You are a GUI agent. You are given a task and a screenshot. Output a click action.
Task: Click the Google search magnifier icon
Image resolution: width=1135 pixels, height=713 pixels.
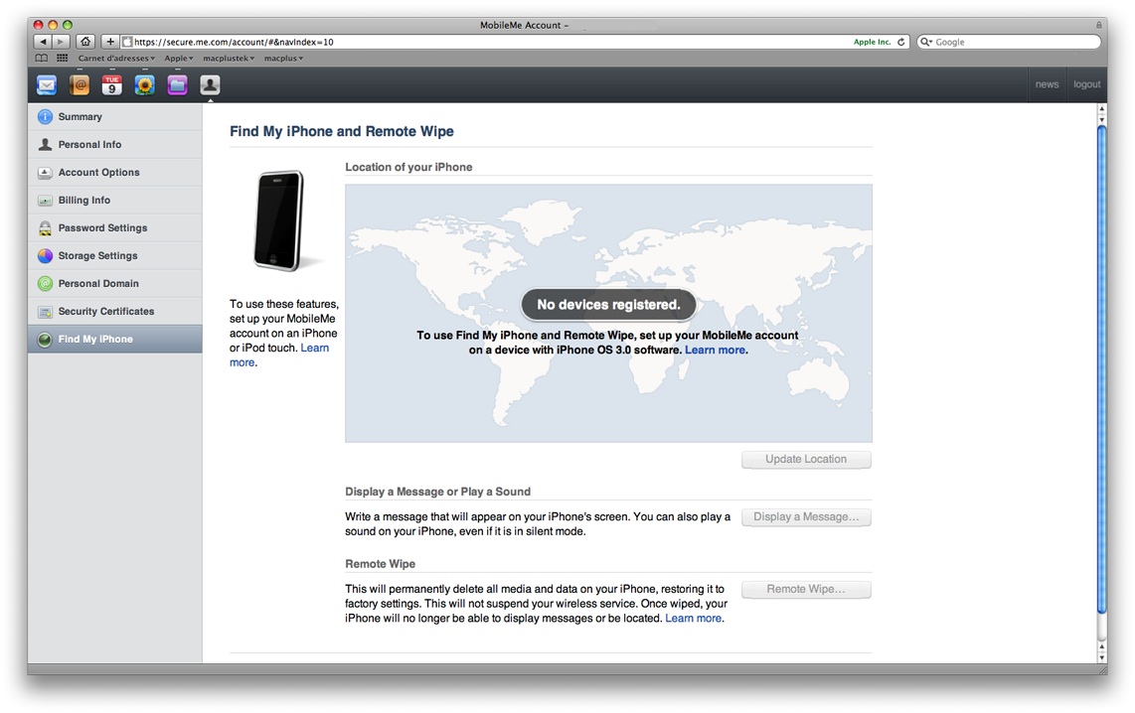point(926,42)
